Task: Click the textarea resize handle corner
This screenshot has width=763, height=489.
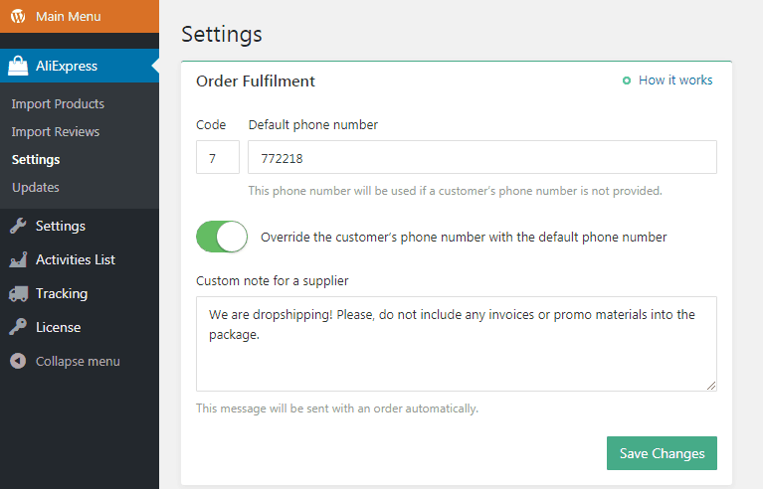Action: click(x=711, y=386)
